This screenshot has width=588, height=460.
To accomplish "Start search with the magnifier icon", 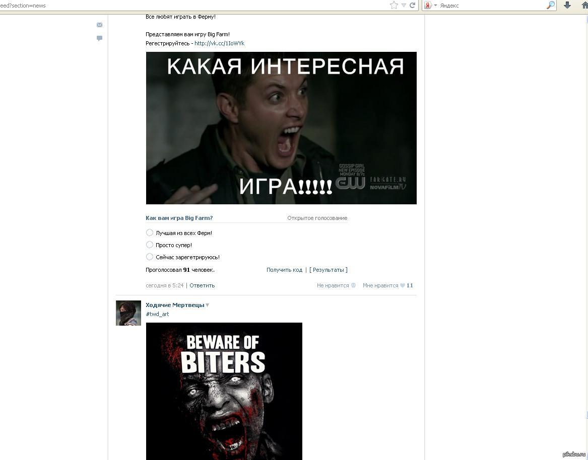I will [x=551, y=5].
